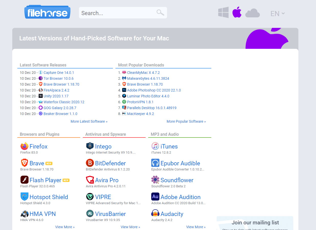
Task: Expand View More under Browsers and Plugins
Action: coord(65,227)
